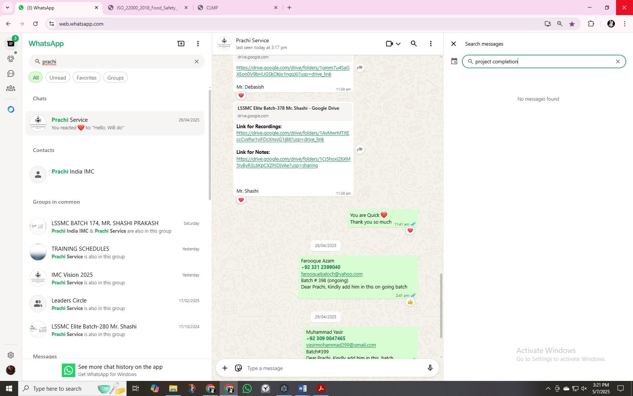This screenshot has width=633, height=396.
Task: Search in conversation magnifier icon
Action: (x=414, y=44)
